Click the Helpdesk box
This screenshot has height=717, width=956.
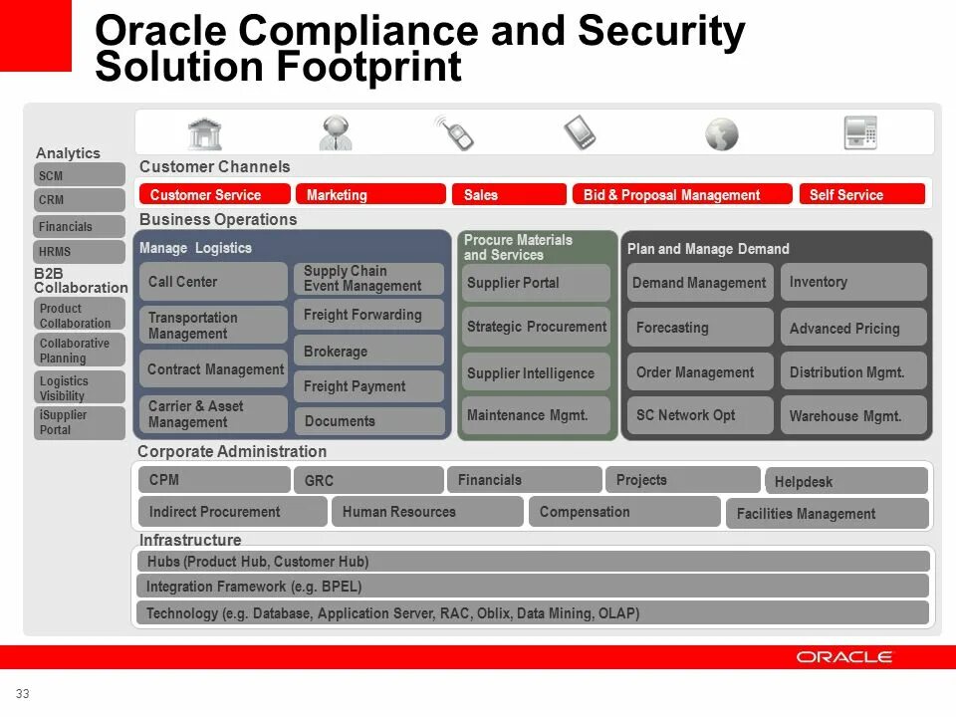[x=846, y=481]
